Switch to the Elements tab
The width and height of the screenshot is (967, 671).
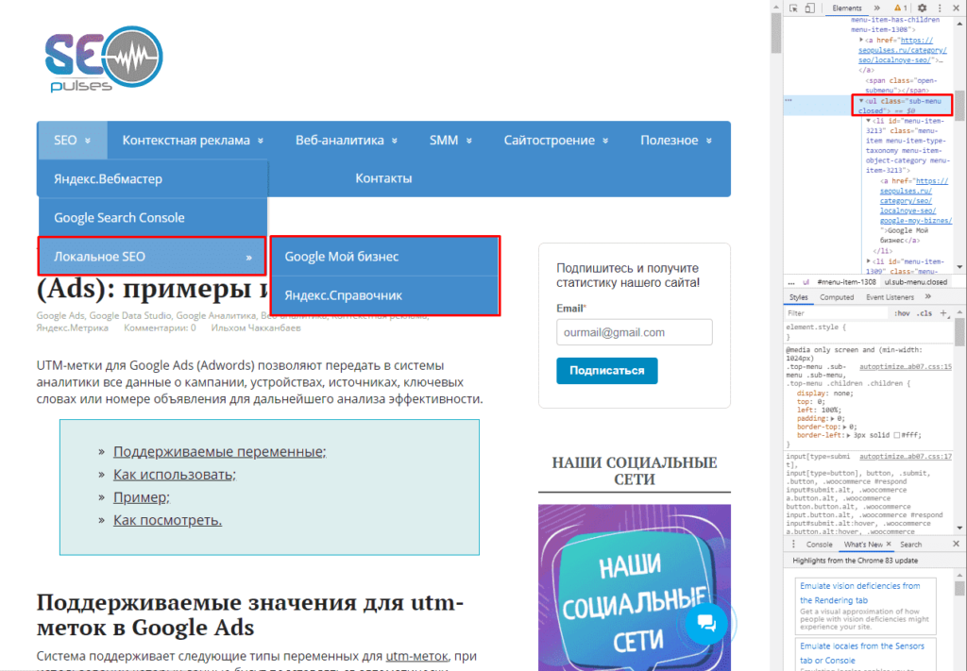[847, 8]
